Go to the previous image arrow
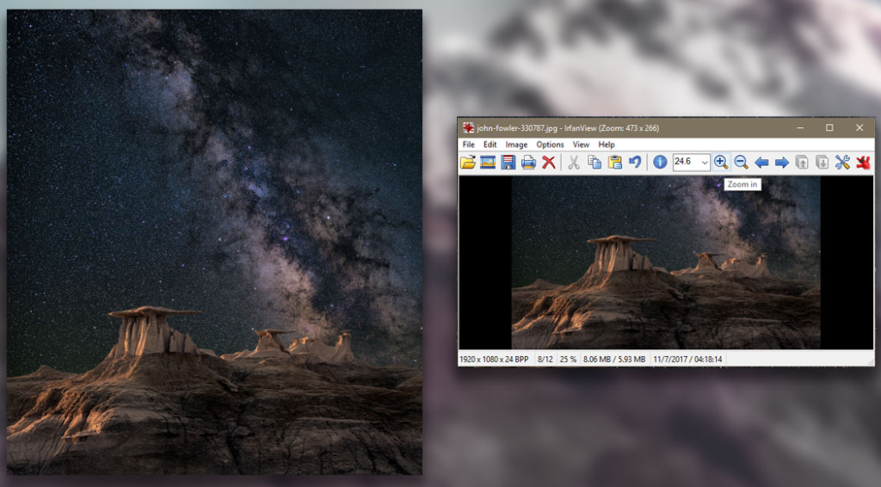 coord(761,162)
